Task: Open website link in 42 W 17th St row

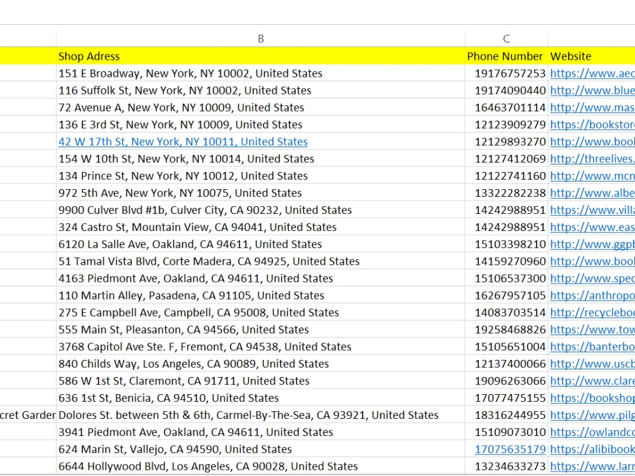Action: [592, 142]
